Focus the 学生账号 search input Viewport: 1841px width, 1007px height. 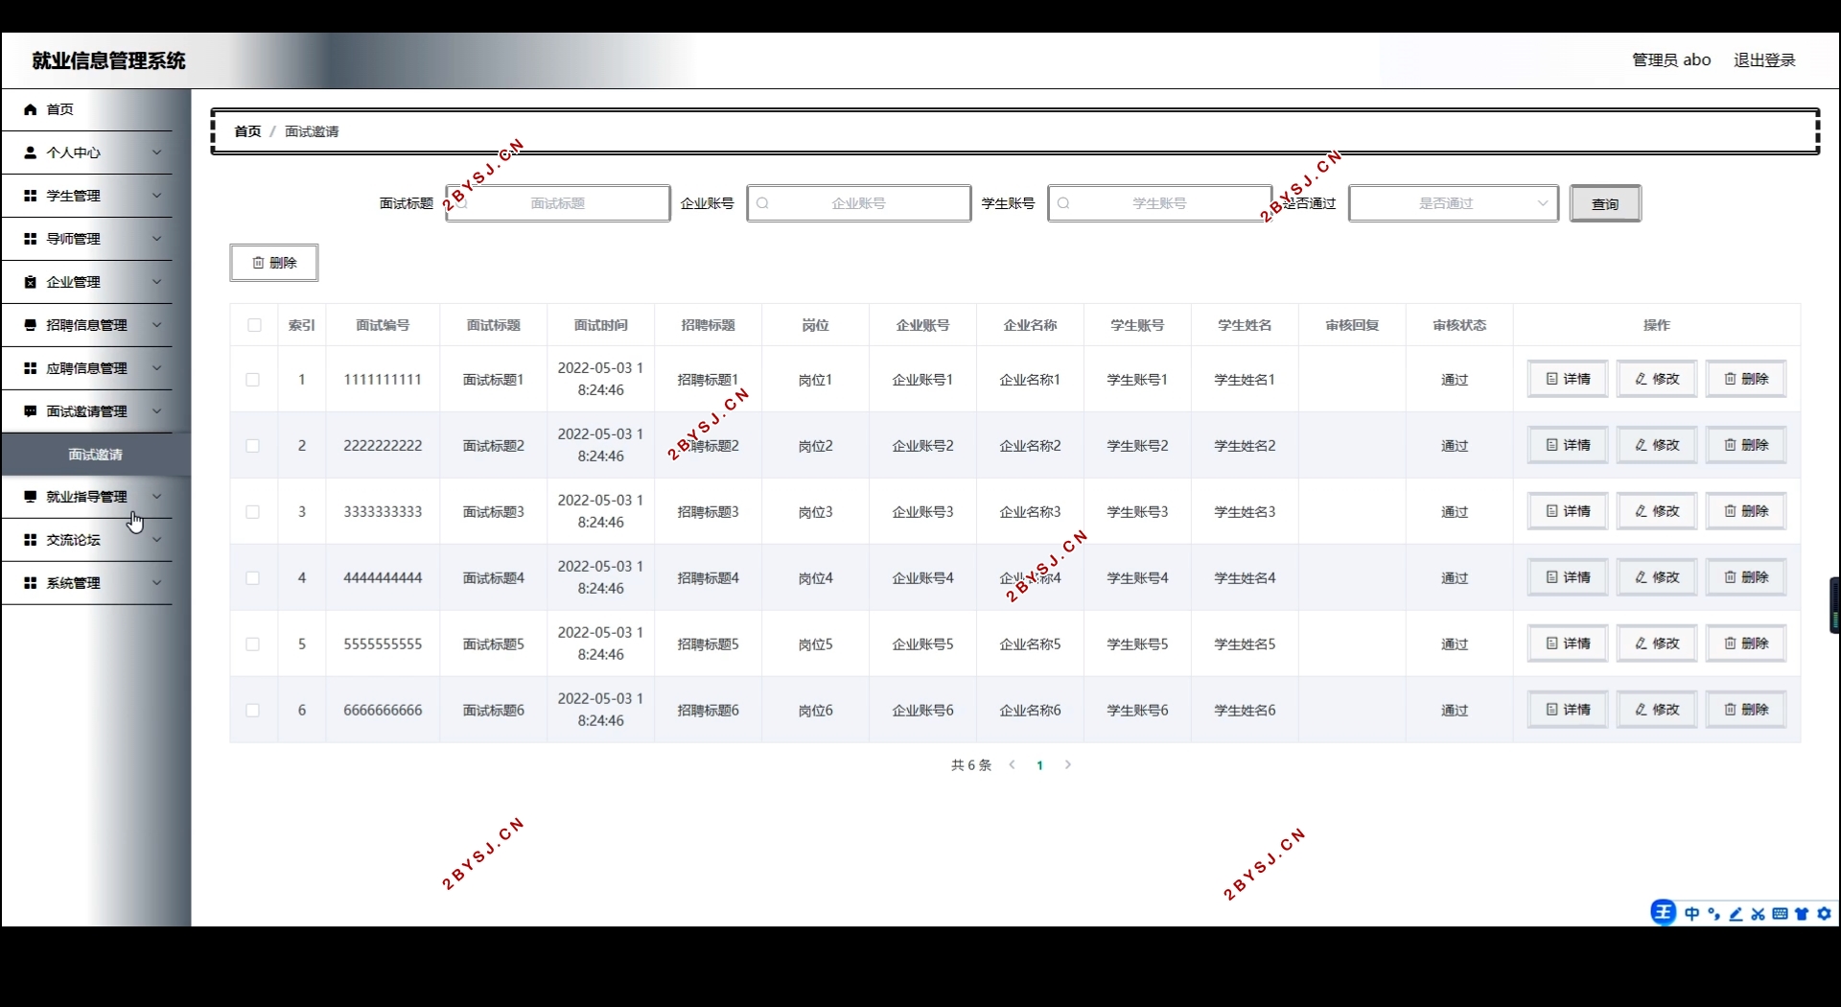1160,203
